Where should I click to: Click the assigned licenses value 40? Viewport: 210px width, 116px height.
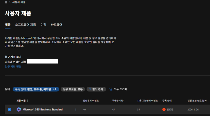click(x=84, y=110)
